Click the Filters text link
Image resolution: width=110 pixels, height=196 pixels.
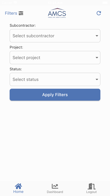11,13
